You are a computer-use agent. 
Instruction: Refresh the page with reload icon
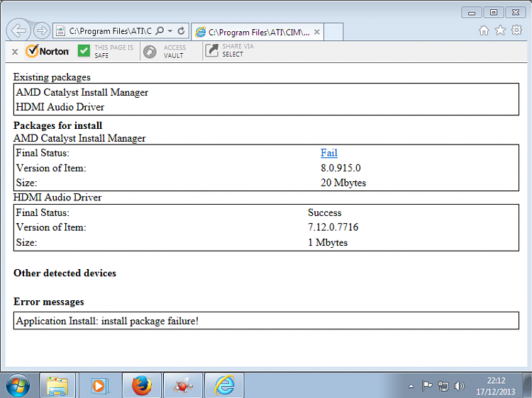181,31
